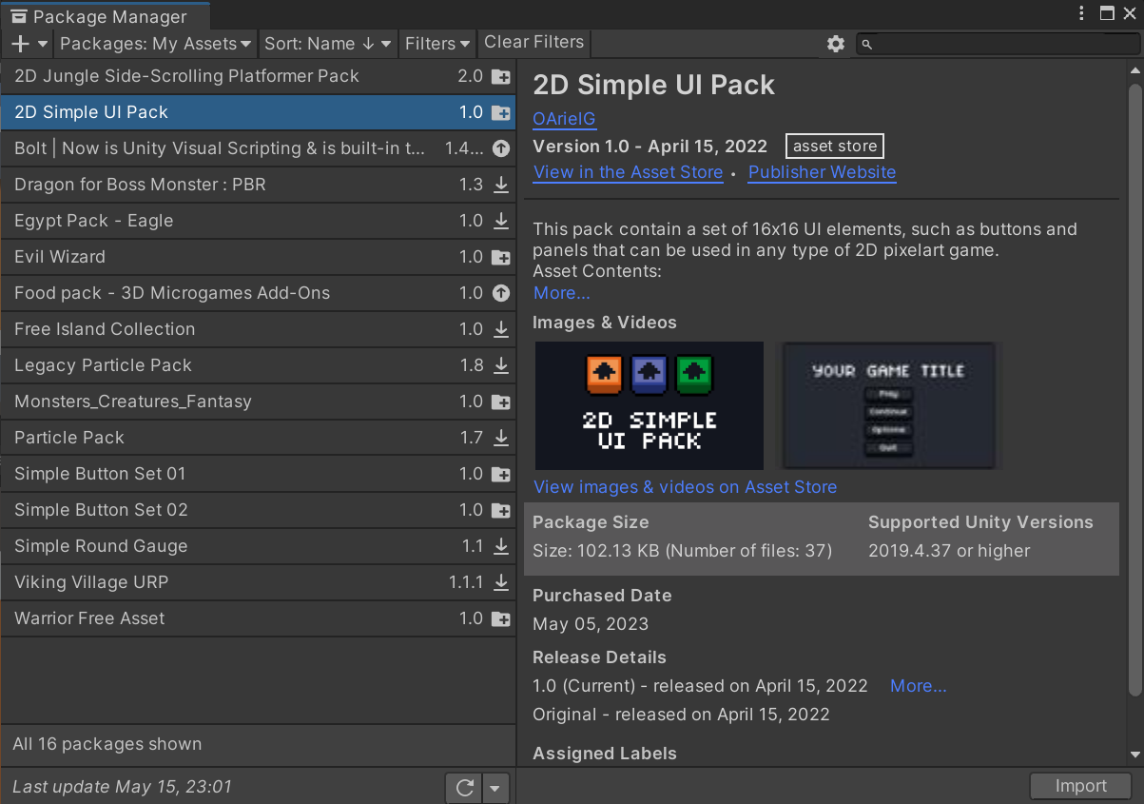Screen dimensions: 1144x804
Task: Click View in the Asset Store link
Action: [x=629, y=172]
